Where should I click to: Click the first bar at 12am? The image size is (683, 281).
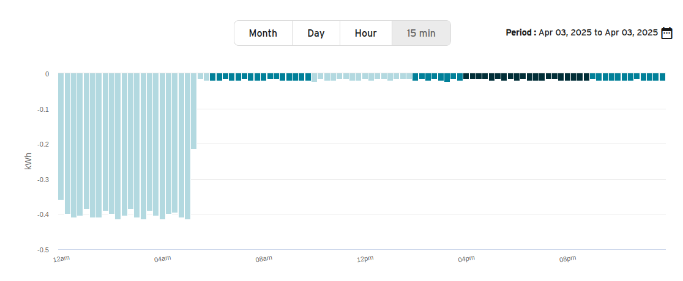[61, 136]
